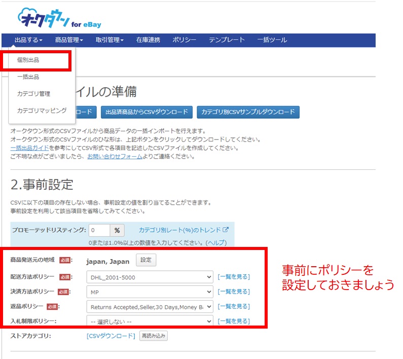Click 設定 button next to japan, Japan
This screenshot has width=403, height=359.
tap(146, 260)
